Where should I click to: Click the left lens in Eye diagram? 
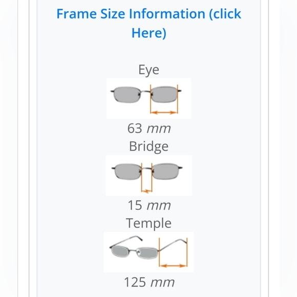[127, 95]
